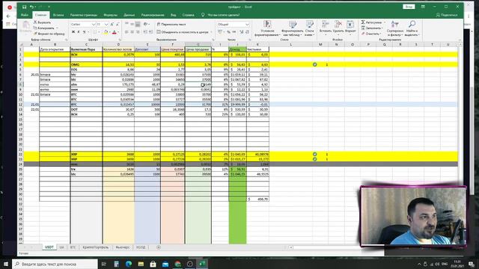Decrease font size
The image size is (479, 269).
(118, 24)
